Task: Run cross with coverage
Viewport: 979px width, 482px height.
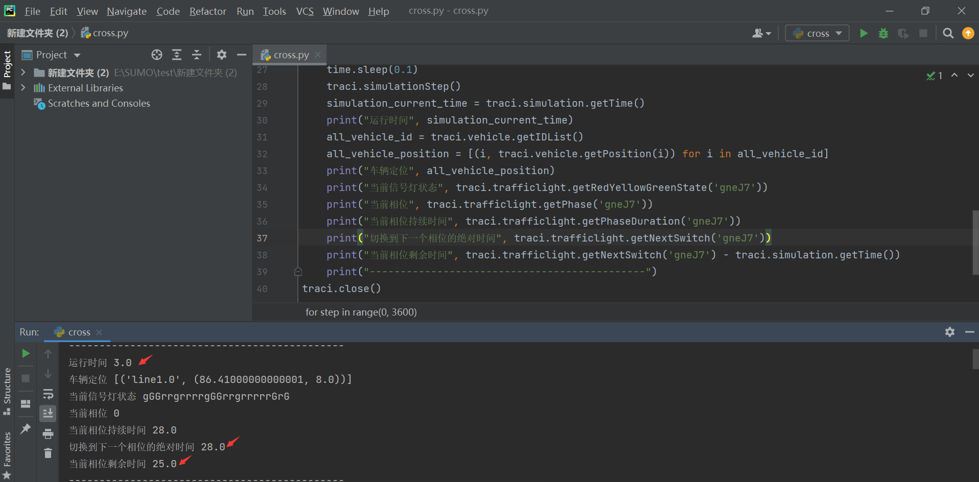Action: pyautogui.click(x=903, y=33)
